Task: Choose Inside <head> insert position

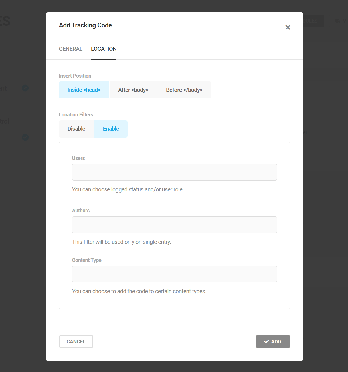Action: point(84,90)
